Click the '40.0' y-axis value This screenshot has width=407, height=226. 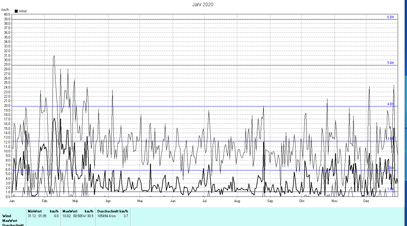pos(7,14)
